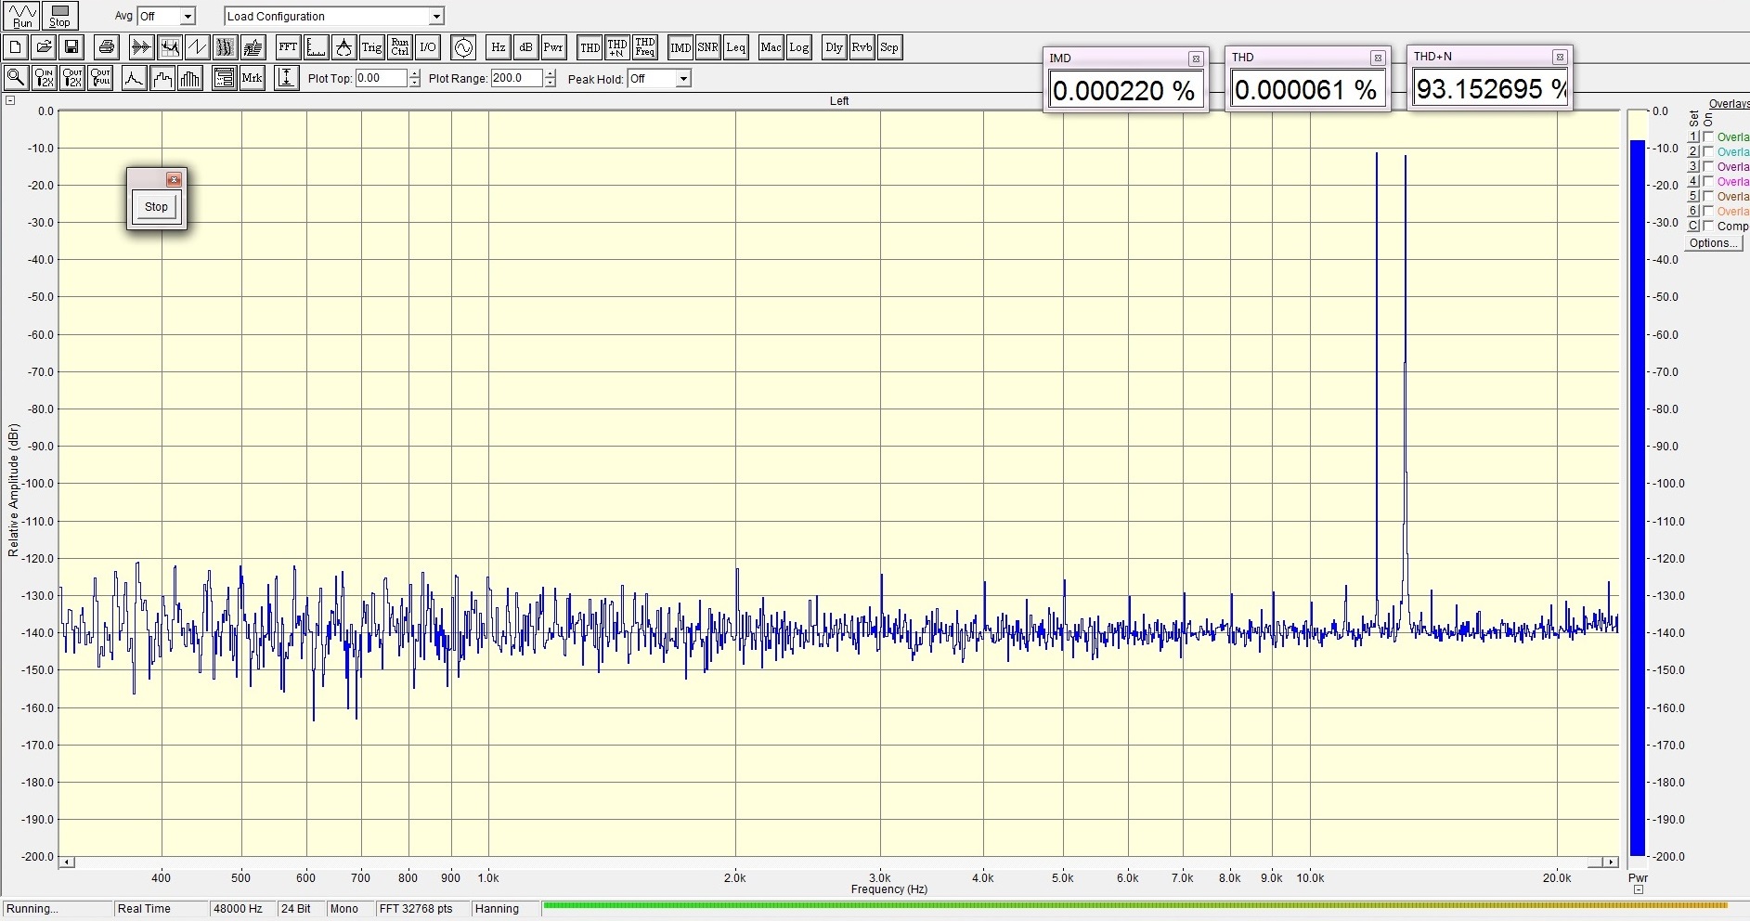Enable Overlay 5 checkbox
1750x921 pixels.
(1708, 196)
